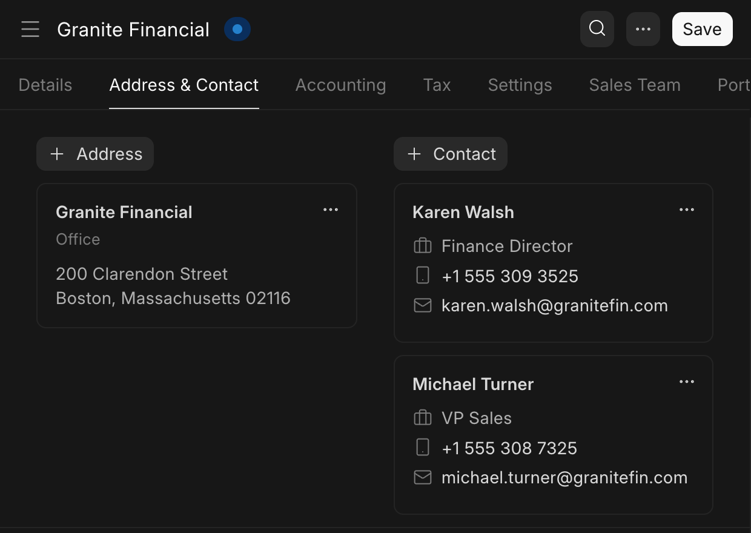Click the 200 Clarendon Street line
Screen dimensions: 751x533
[x=142, y=274]
